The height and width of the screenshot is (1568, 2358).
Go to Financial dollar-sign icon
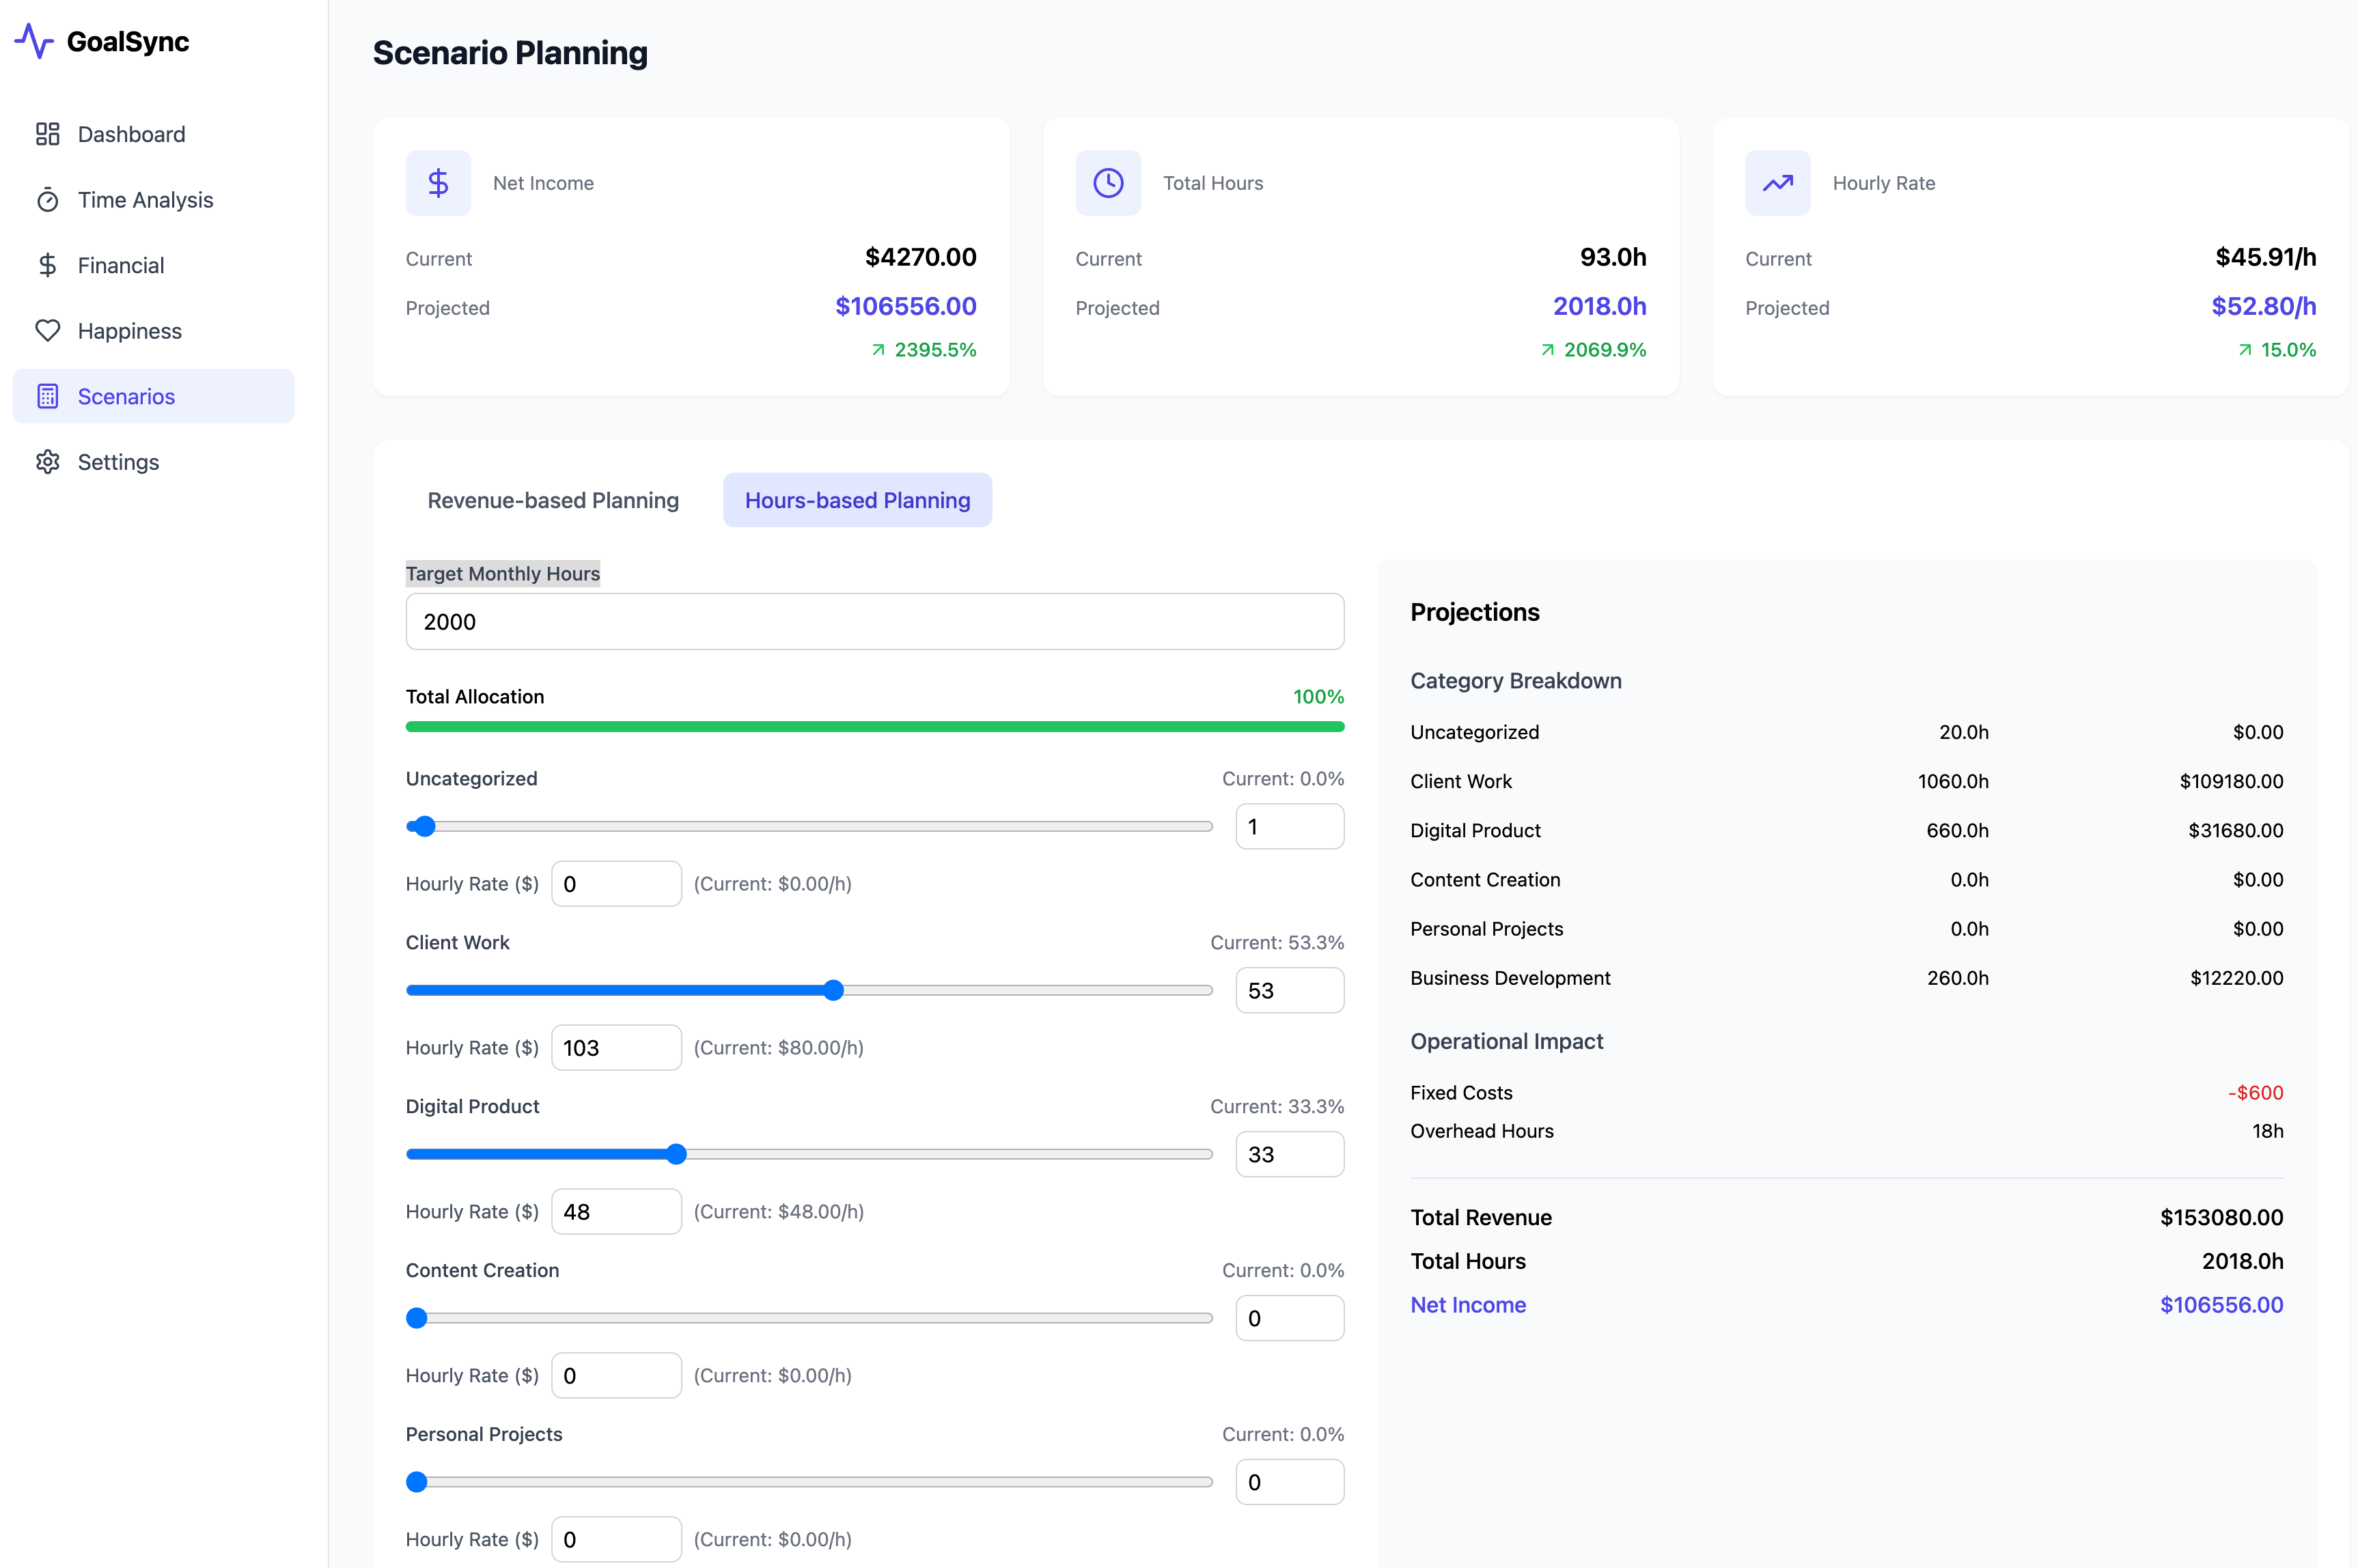coord(47,265)
